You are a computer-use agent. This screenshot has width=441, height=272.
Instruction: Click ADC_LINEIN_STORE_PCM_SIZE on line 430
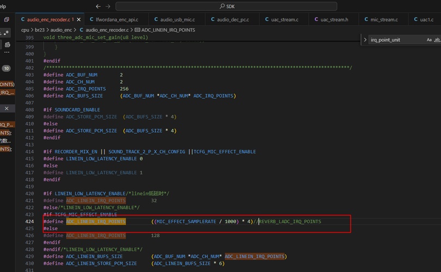pyautogui.click(x=101, y=264)
